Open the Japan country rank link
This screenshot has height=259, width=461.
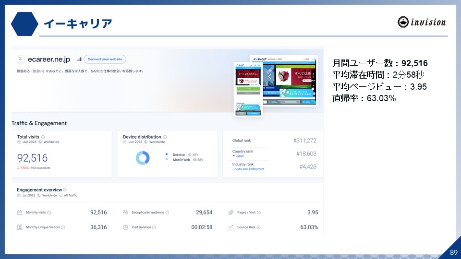[240, 156]
